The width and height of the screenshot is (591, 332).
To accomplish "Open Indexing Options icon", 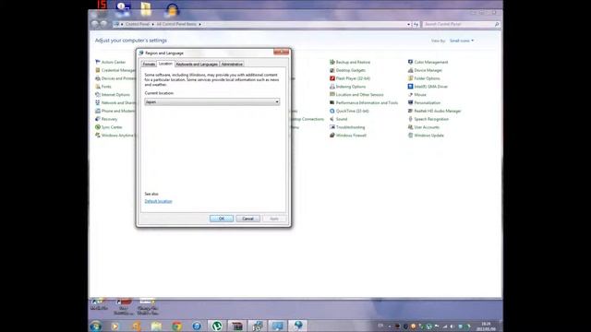I will coord(332,87).
